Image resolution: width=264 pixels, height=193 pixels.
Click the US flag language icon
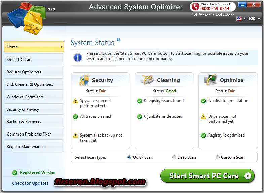(239, 18)
